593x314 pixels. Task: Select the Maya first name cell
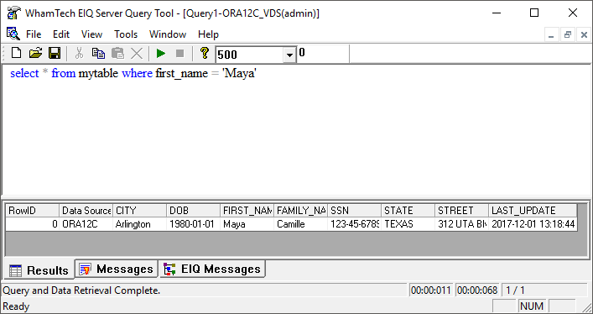point(247,224)
